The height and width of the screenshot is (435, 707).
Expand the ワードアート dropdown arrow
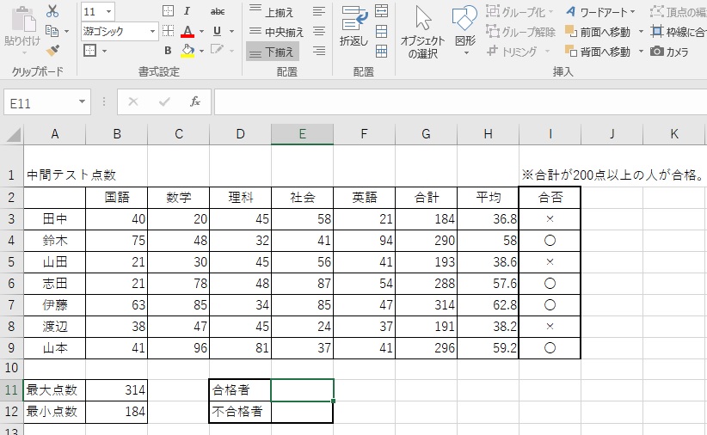[x=632, y=12]
